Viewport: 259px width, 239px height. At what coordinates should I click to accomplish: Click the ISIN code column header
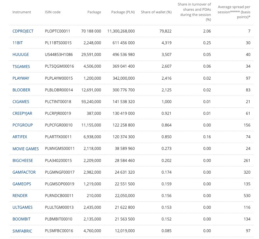pyautogui.click(x=53, y=12)
